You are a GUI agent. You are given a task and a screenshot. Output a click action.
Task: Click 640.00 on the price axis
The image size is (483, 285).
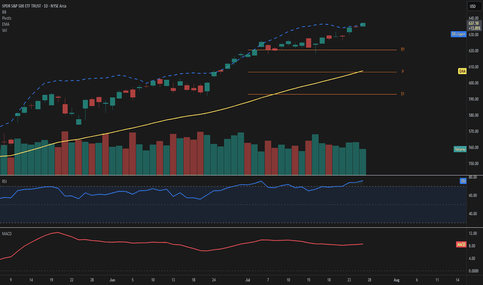coord(474,18)
